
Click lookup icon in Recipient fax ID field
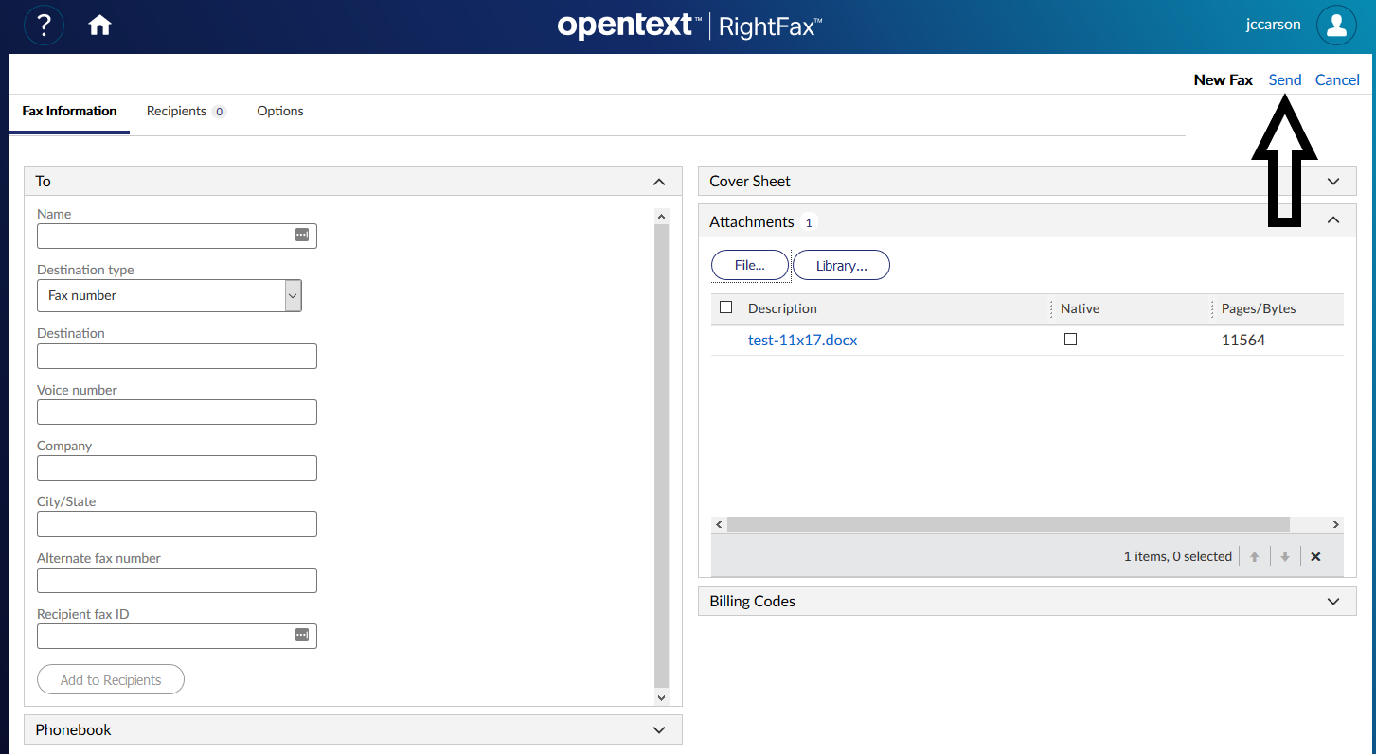pyautogui.click(x=302, y=635)
